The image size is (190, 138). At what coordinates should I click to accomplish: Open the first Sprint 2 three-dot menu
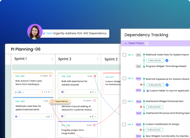tap(98, 59)
